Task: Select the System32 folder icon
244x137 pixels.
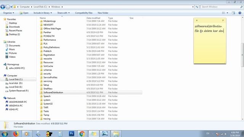Action: [x=41, y=104]
